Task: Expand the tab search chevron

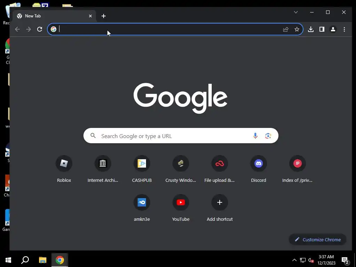Action: 296,12
